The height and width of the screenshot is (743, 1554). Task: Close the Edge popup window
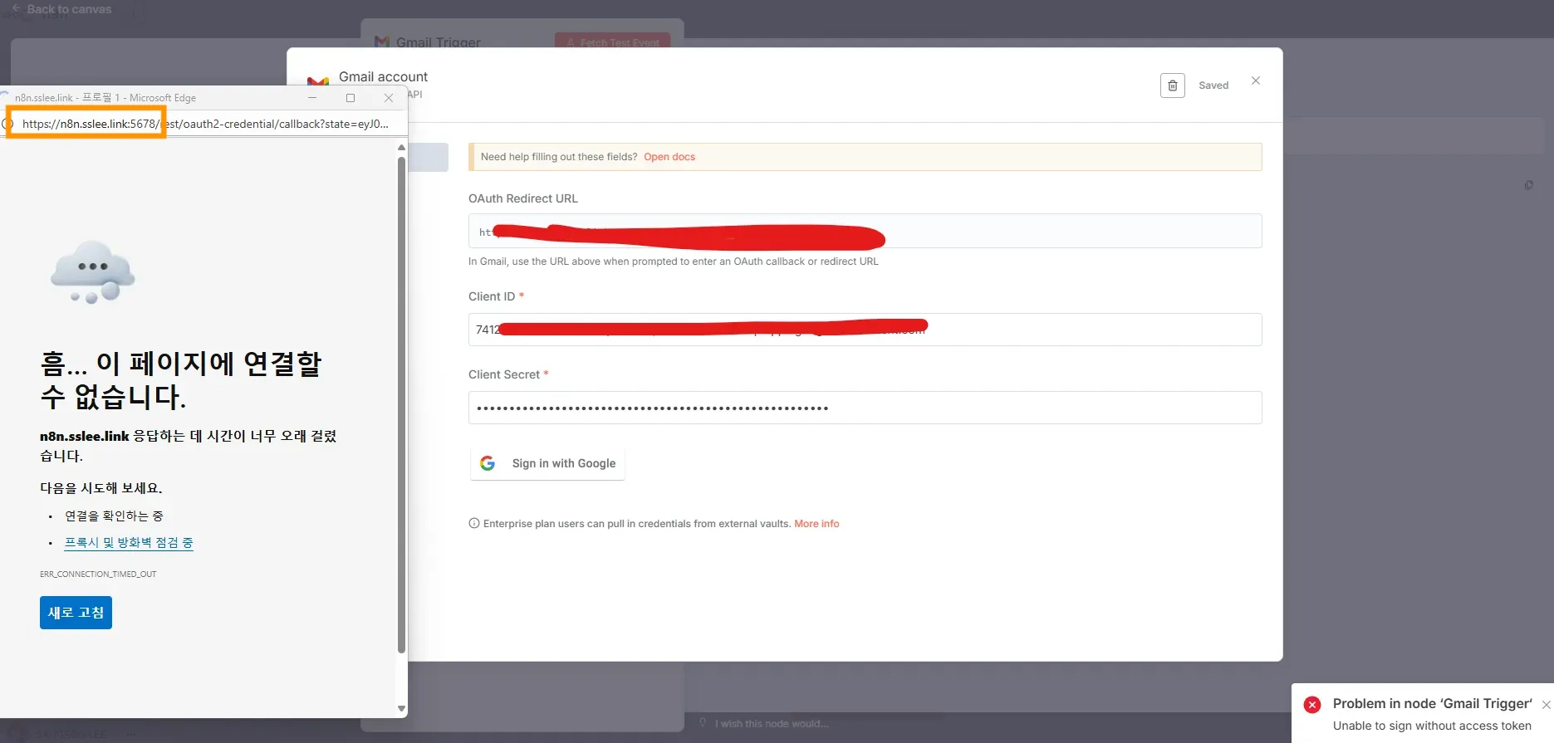(389, 97)
